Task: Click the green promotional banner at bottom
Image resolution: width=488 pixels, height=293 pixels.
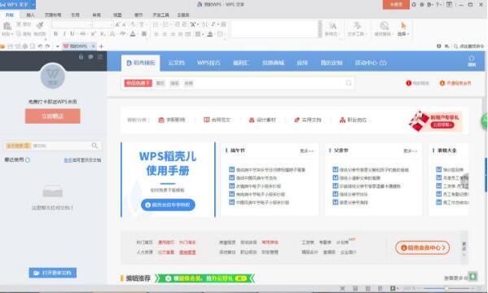Action: point(204,278)
